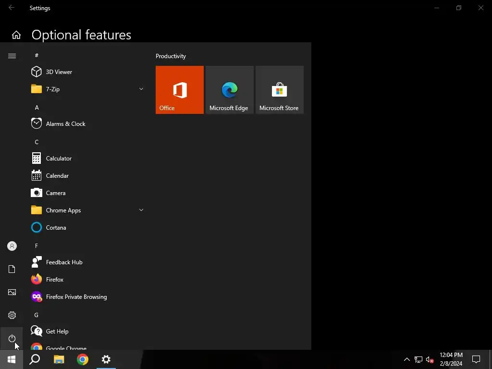Launch 3D Viewer from app list
This screenshot has height=369, width=492.
87,72
